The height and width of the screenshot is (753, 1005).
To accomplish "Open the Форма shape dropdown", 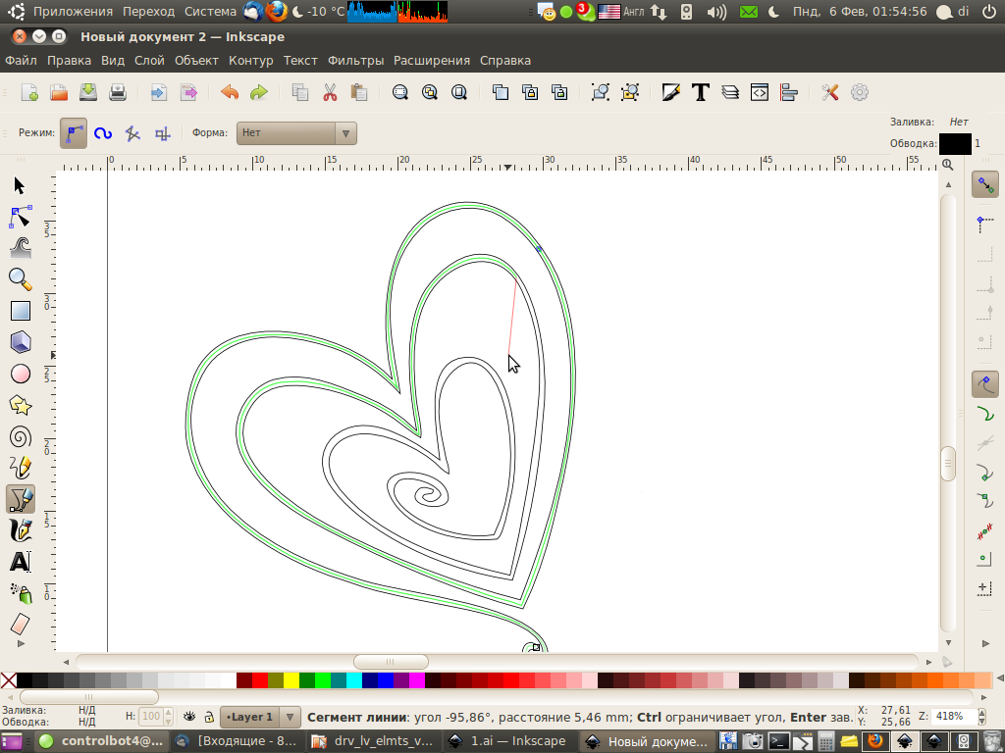I will 296,132.
